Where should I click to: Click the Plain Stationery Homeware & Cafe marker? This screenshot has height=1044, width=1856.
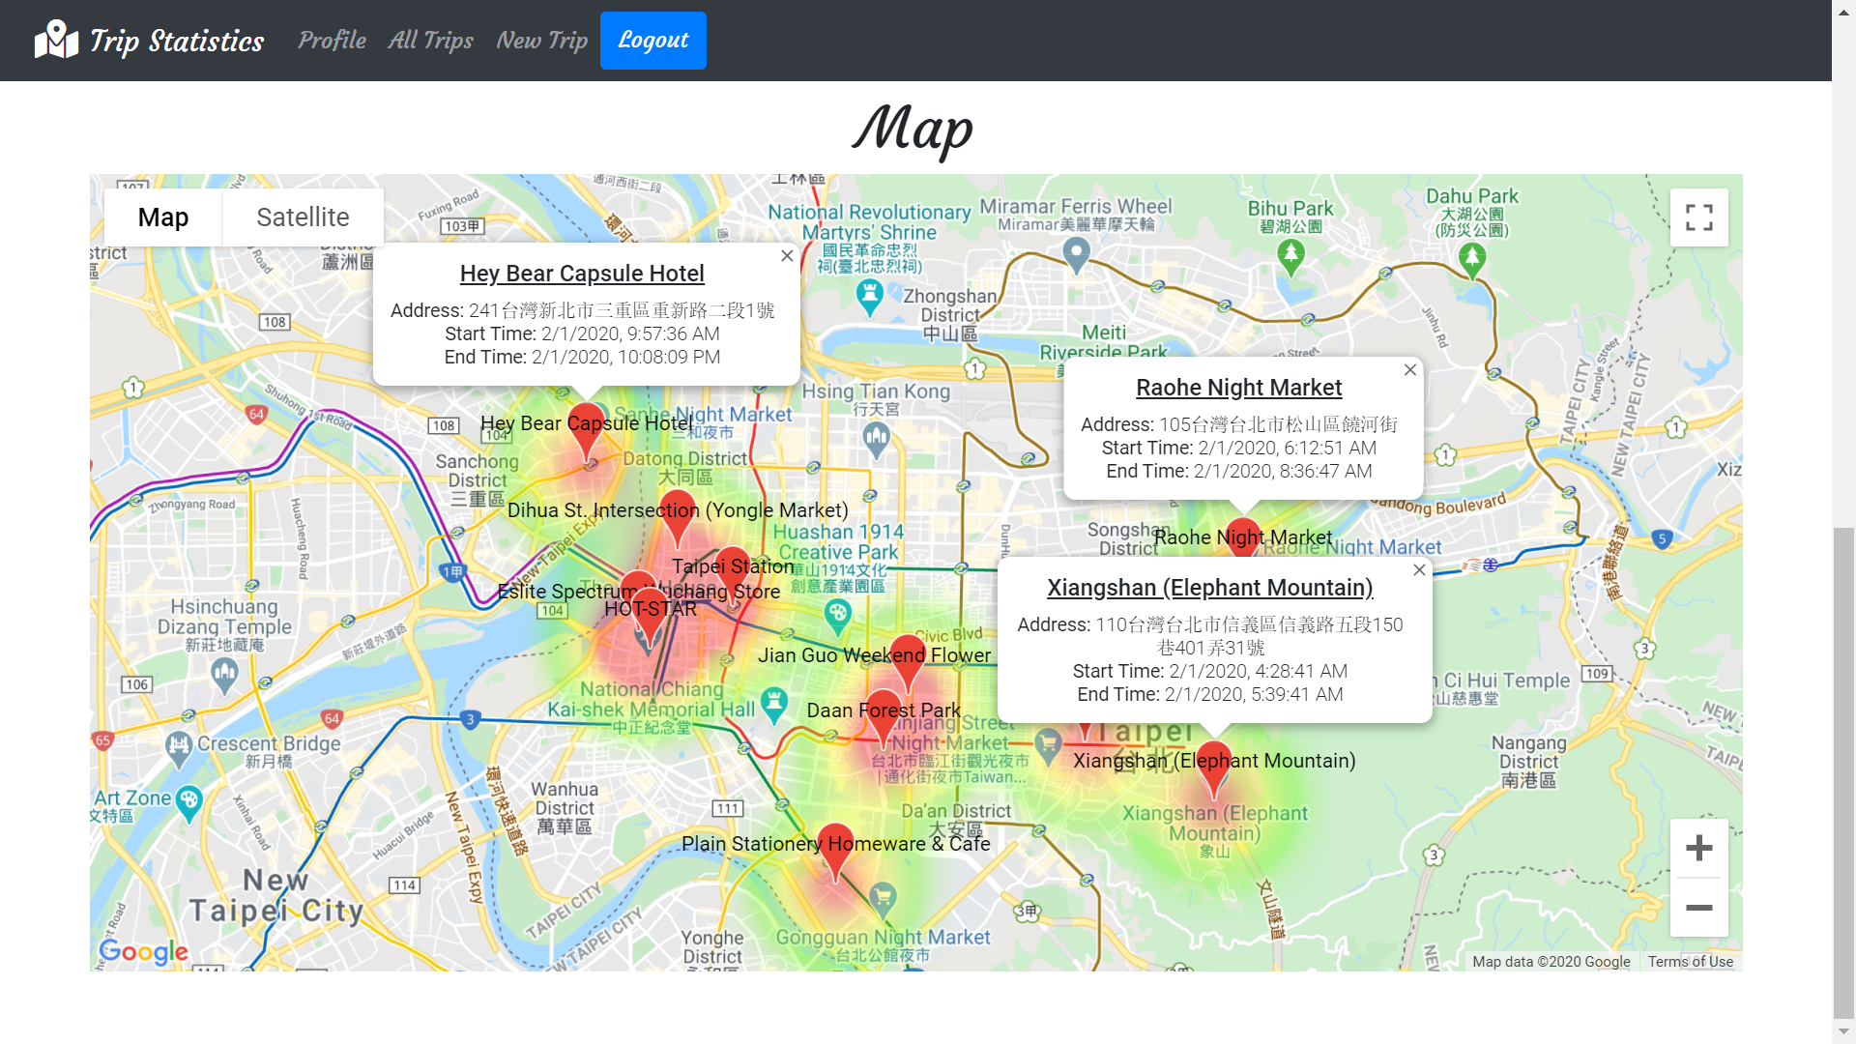click(835, 853)
